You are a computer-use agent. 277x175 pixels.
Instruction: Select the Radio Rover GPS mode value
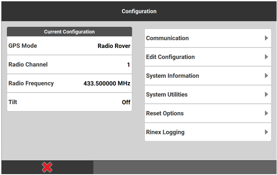tap(114, 46)
